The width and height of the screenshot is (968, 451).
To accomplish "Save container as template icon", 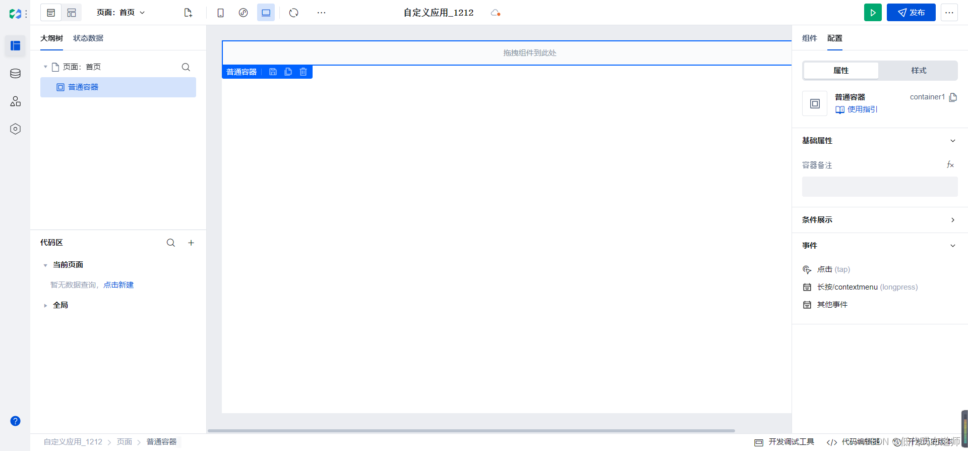I will click(x=273, y=72).
